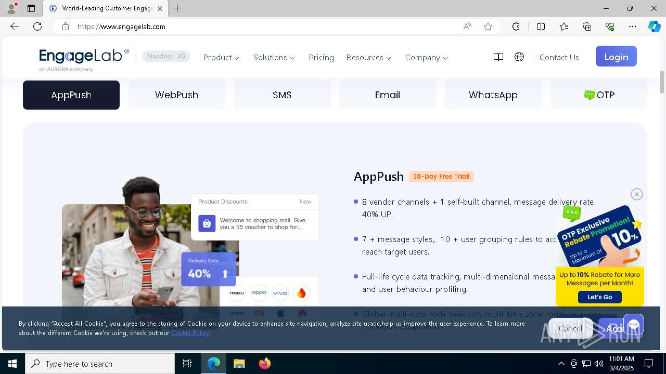Image resolution: width=666 pixels, height=374 pixels.
Task: Open the live chat widget
Action: (633, 325)
